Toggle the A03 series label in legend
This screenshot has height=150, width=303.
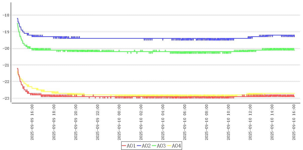point(161,146)
